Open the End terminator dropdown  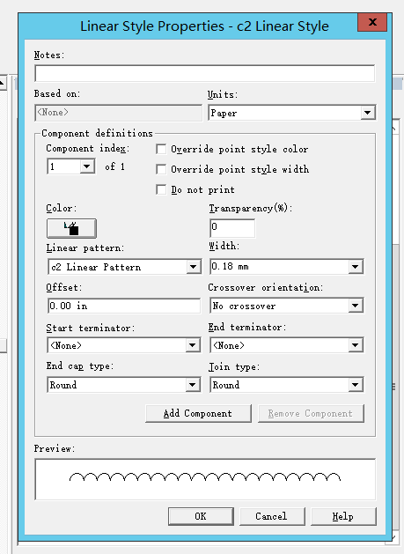[287, 345]
